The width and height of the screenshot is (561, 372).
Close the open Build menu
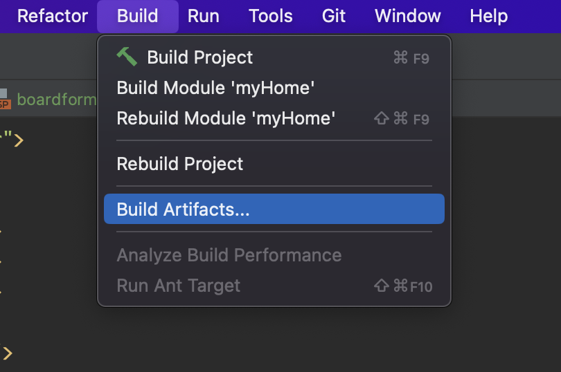coord(137,16)
